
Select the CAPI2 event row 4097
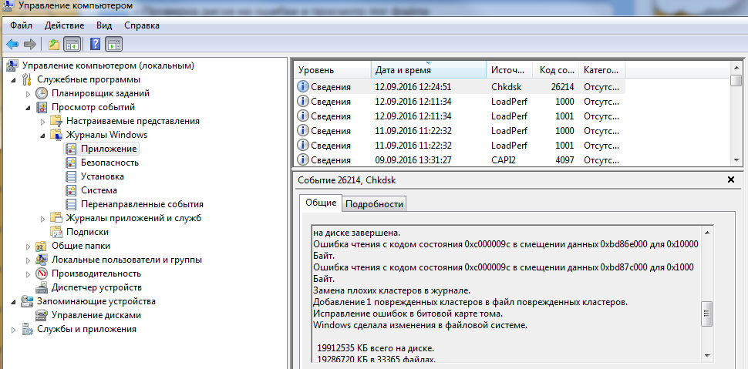point(460,159)
